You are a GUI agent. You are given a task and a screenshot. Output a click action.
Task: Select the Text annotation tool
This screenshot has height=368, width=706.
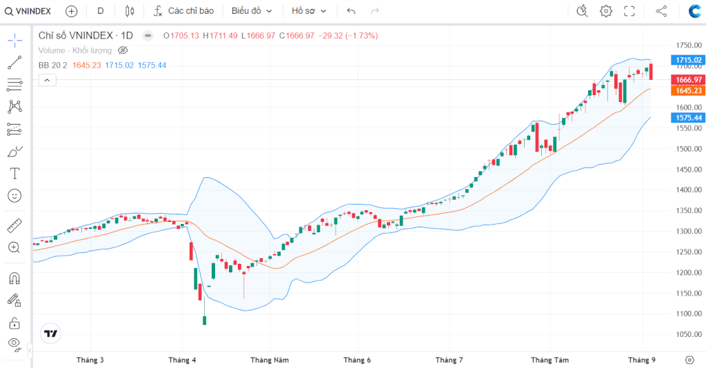(x=14, y=174)
